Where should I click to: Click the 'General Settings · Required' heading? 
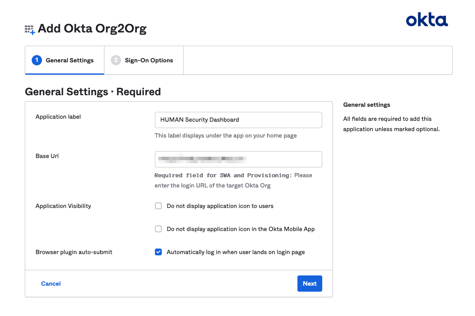(93, 92)
